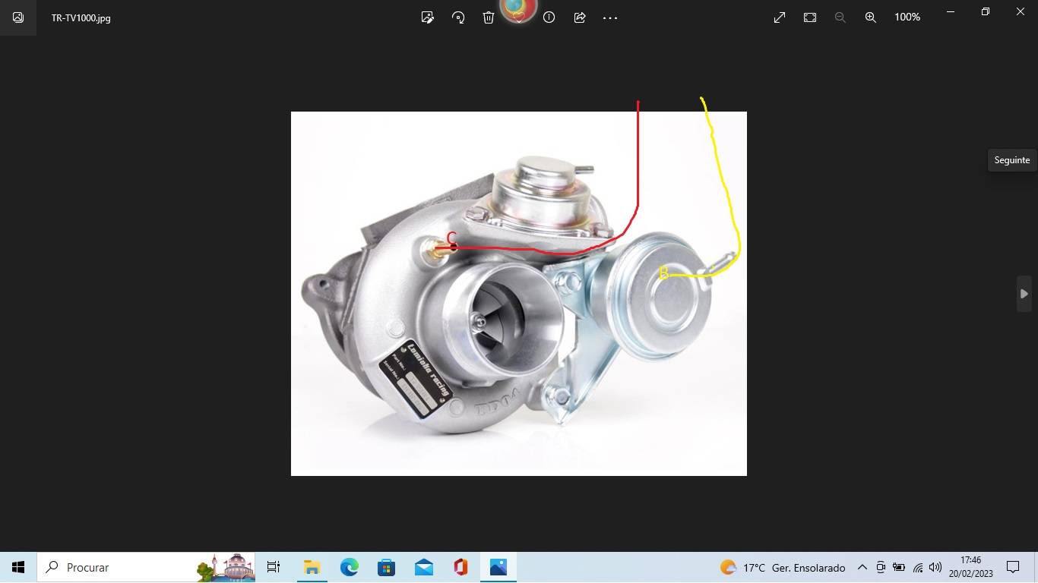Enter fullscreen viewing mode
Image resolution: width=1038 pixels, height=583 pixels.
(x=778, y=17)
